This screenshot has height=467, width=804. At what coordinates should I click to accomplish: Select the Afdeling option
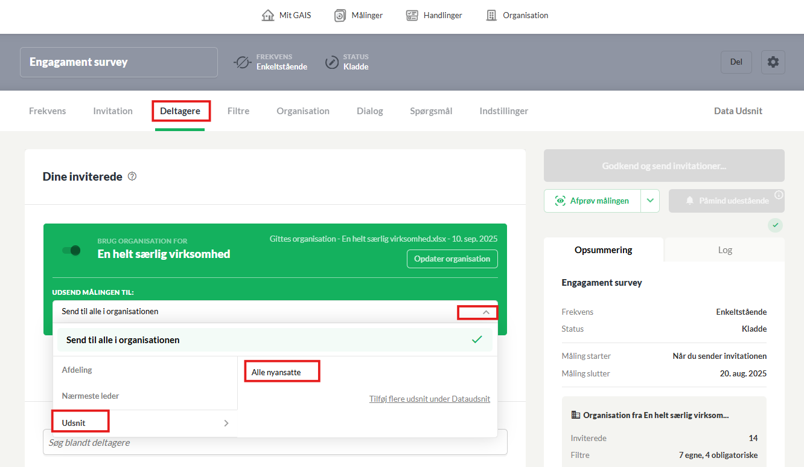coord(145,370)
